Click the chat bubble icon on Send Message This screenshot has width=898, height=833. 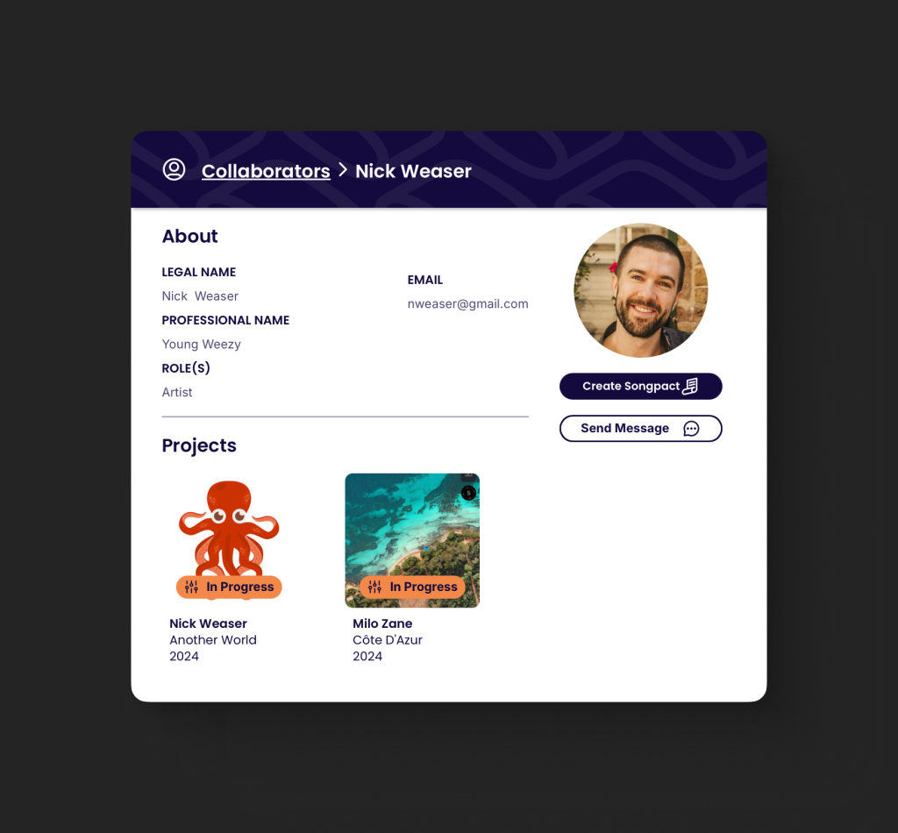click(691, 429)
